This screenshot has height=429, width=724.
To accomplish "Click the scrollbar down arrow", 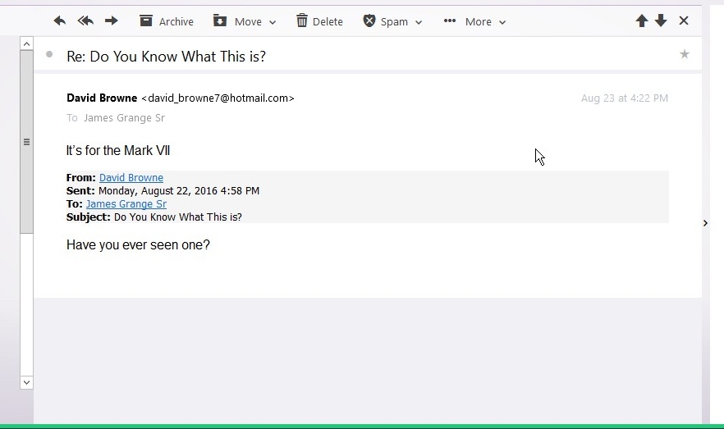I will coord(27,382).
